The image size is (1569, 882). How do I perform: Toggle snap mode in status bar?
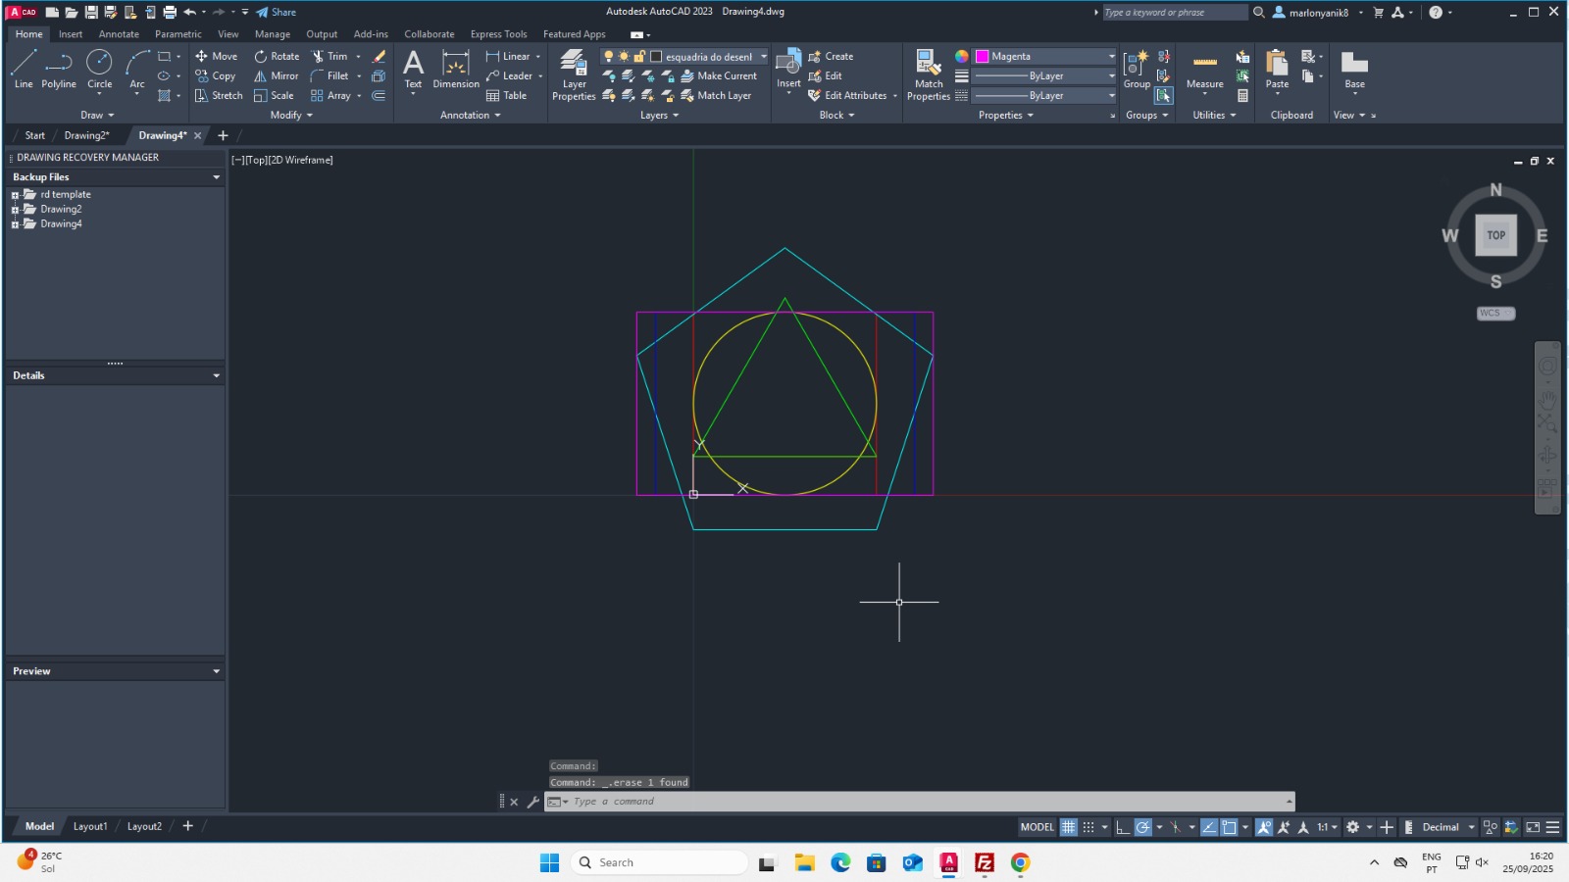(1088, 827)
